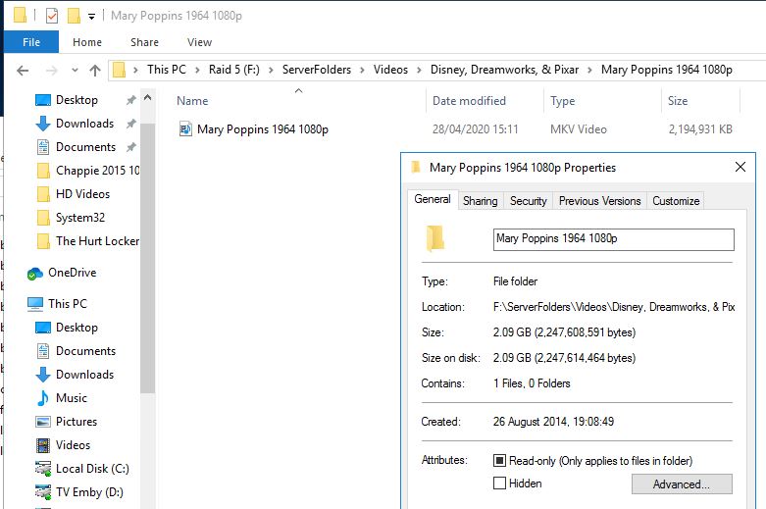Click the folder name input field
The height and width of the screenshot is (509, 766).
point(614,239)
